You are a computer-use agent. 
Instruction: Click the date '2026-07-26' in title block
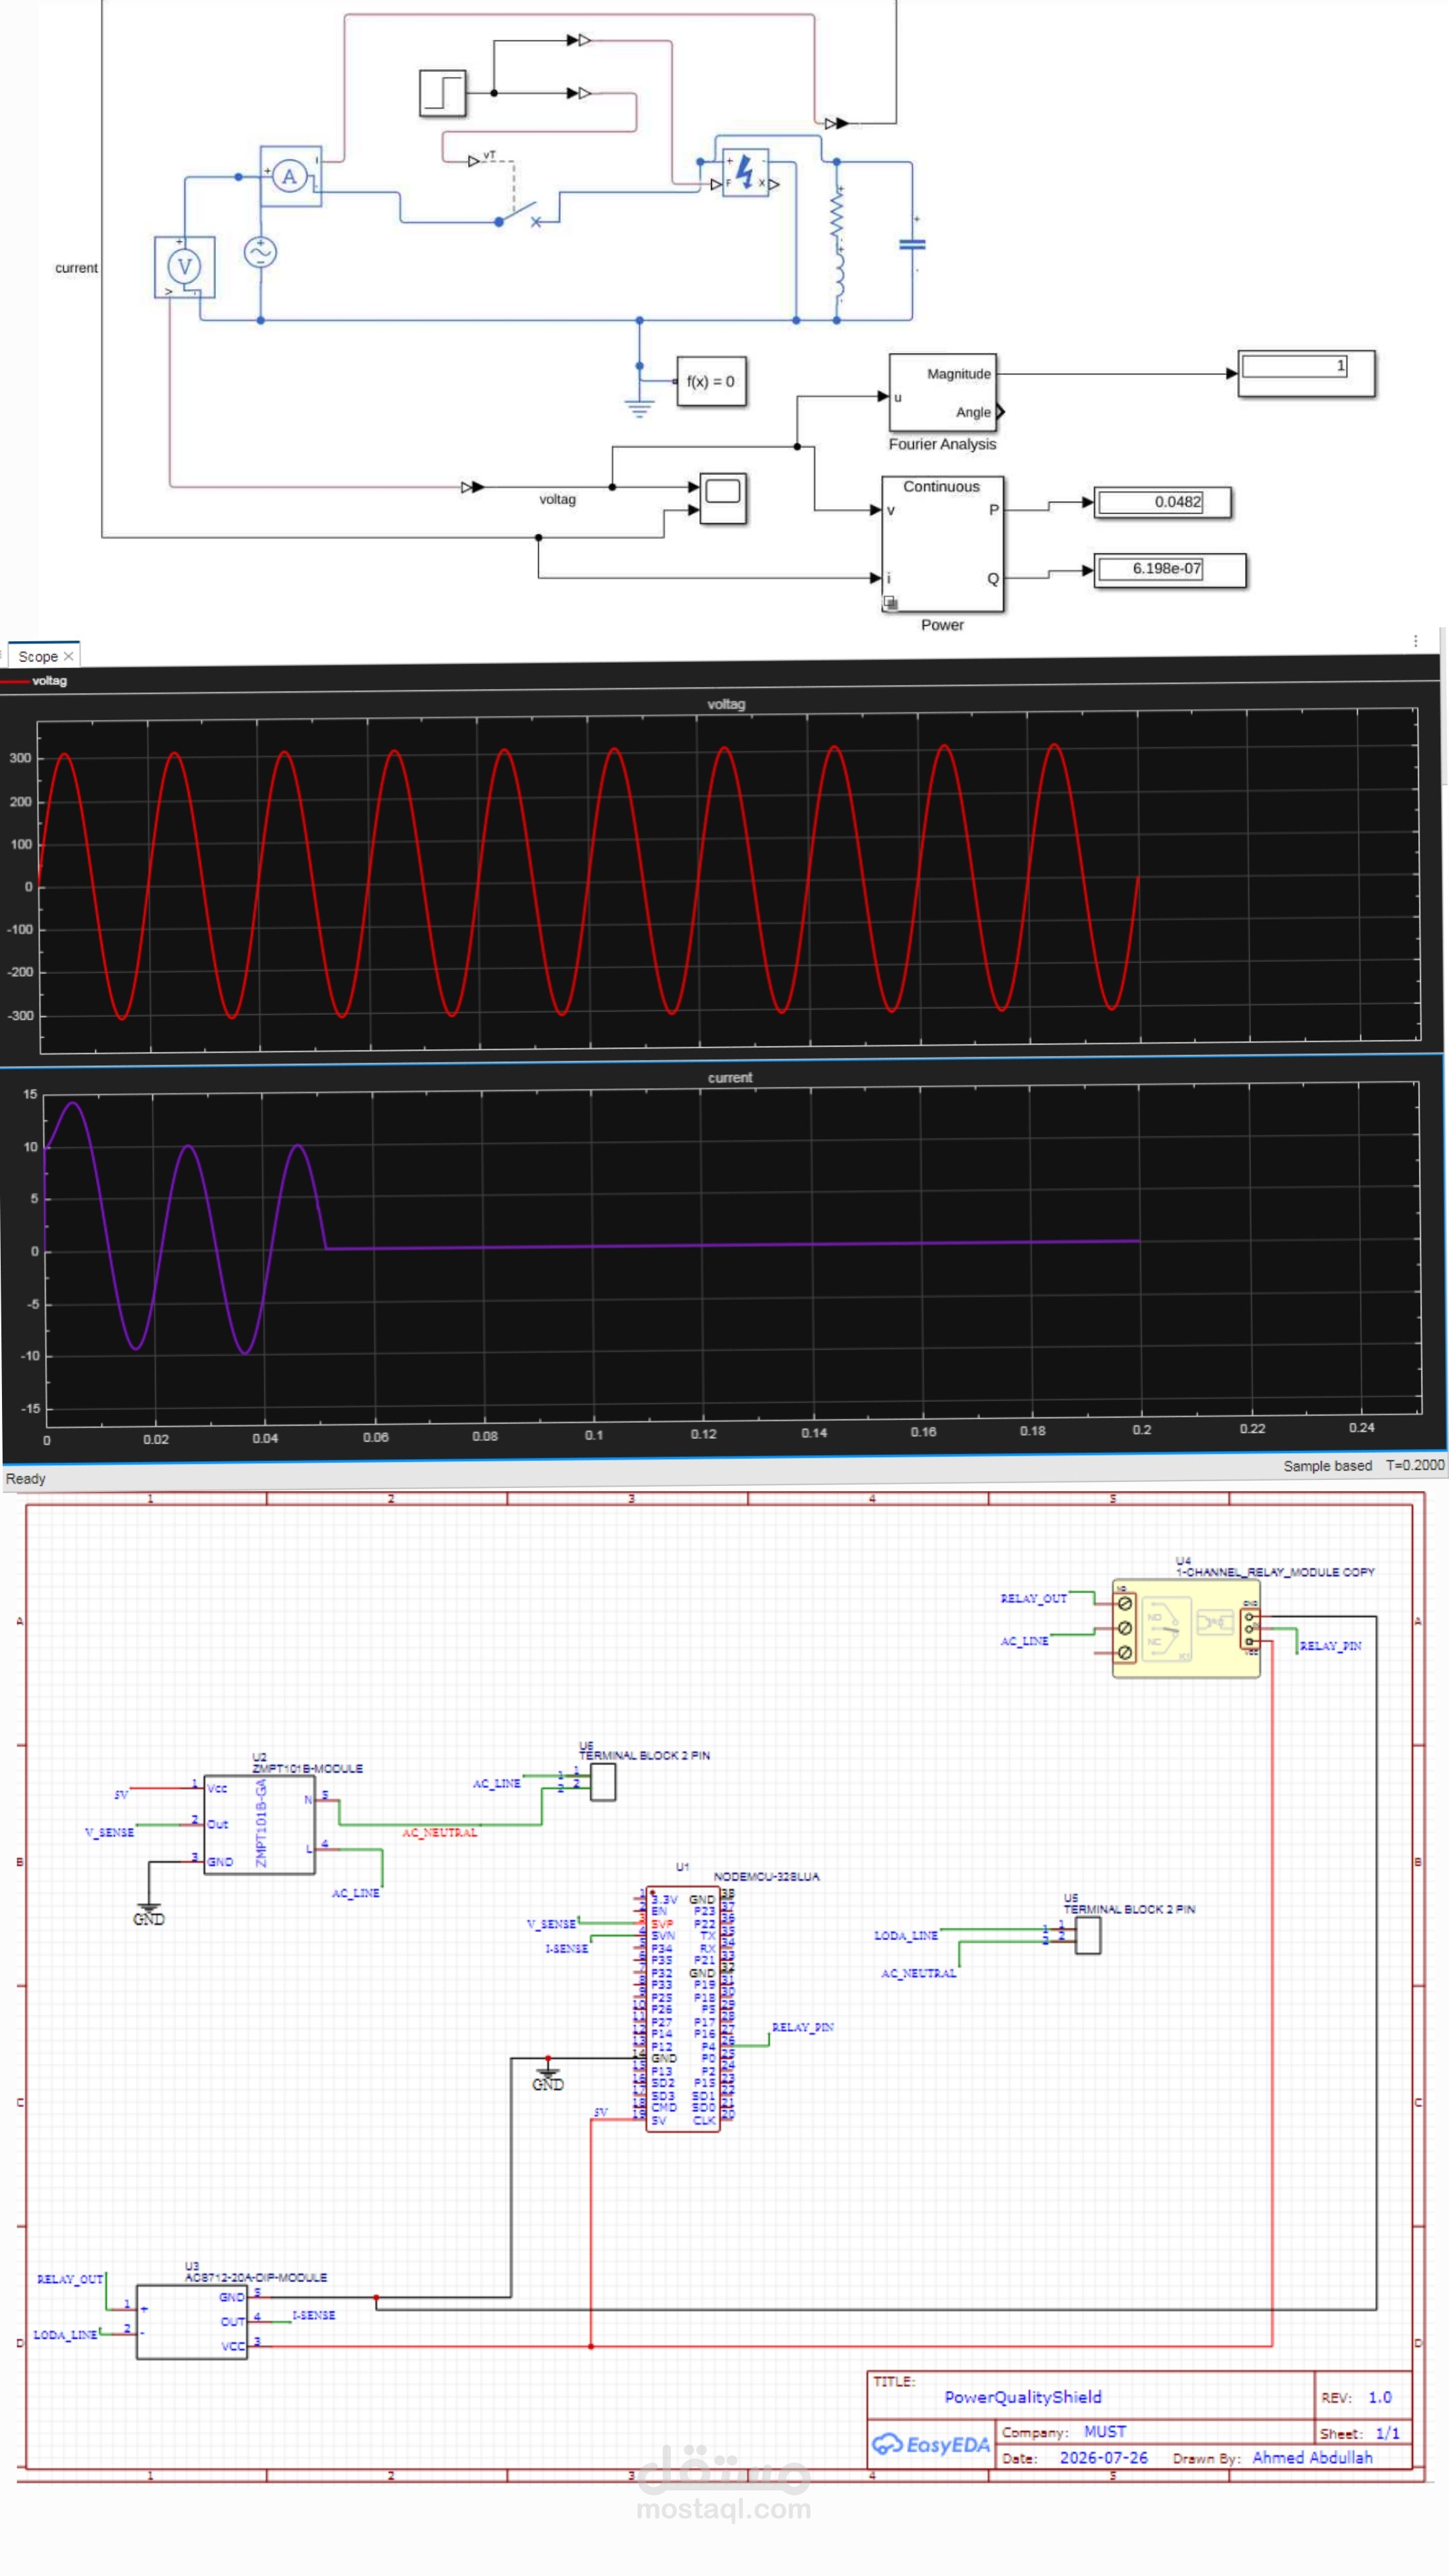click(x=1103, y=2457)
